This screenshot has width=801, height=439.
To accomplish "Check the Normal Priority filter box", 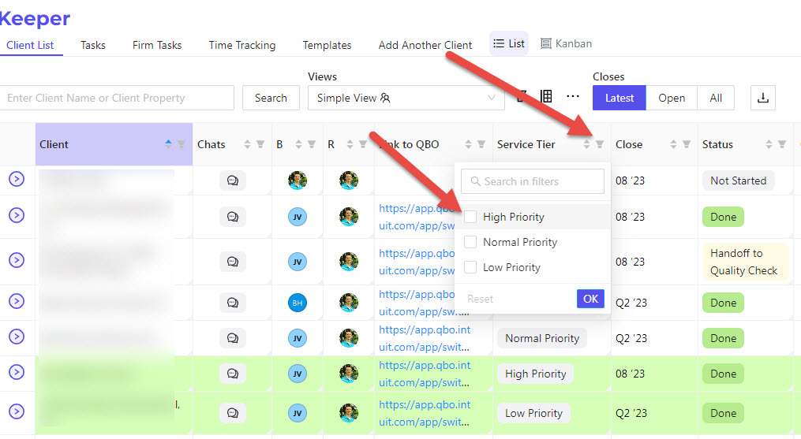I will coord(470,242).
